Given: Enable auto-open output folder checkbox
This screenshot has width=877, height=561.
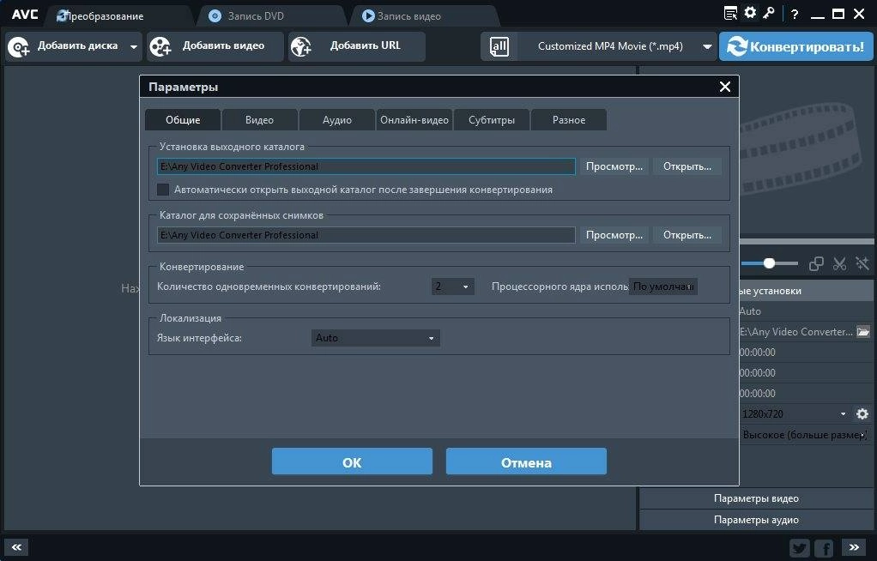Looking at the screenshot, I should 163,190.
